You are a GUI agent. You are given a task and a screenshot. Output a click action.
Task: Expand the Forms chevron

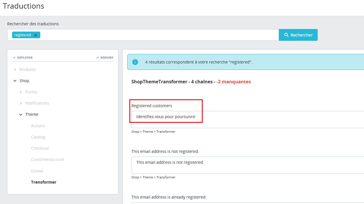(21, 92)
